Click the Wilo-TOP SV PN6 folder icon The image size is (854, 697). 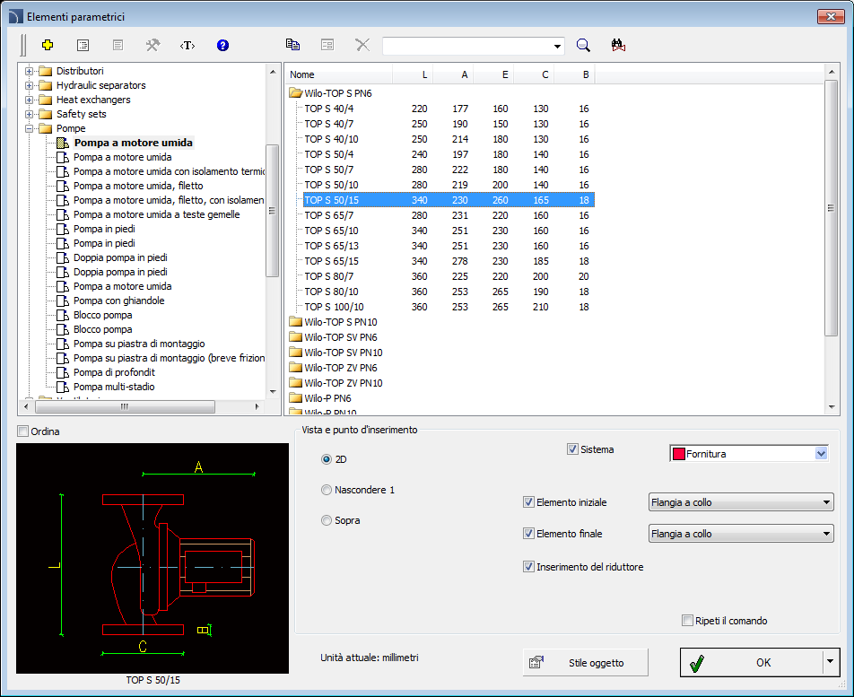coord(295,337)
